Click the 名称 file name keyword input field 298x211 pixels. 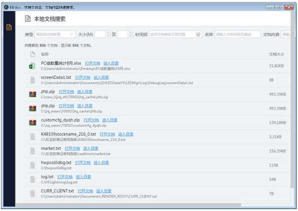[x=237, y=35]
